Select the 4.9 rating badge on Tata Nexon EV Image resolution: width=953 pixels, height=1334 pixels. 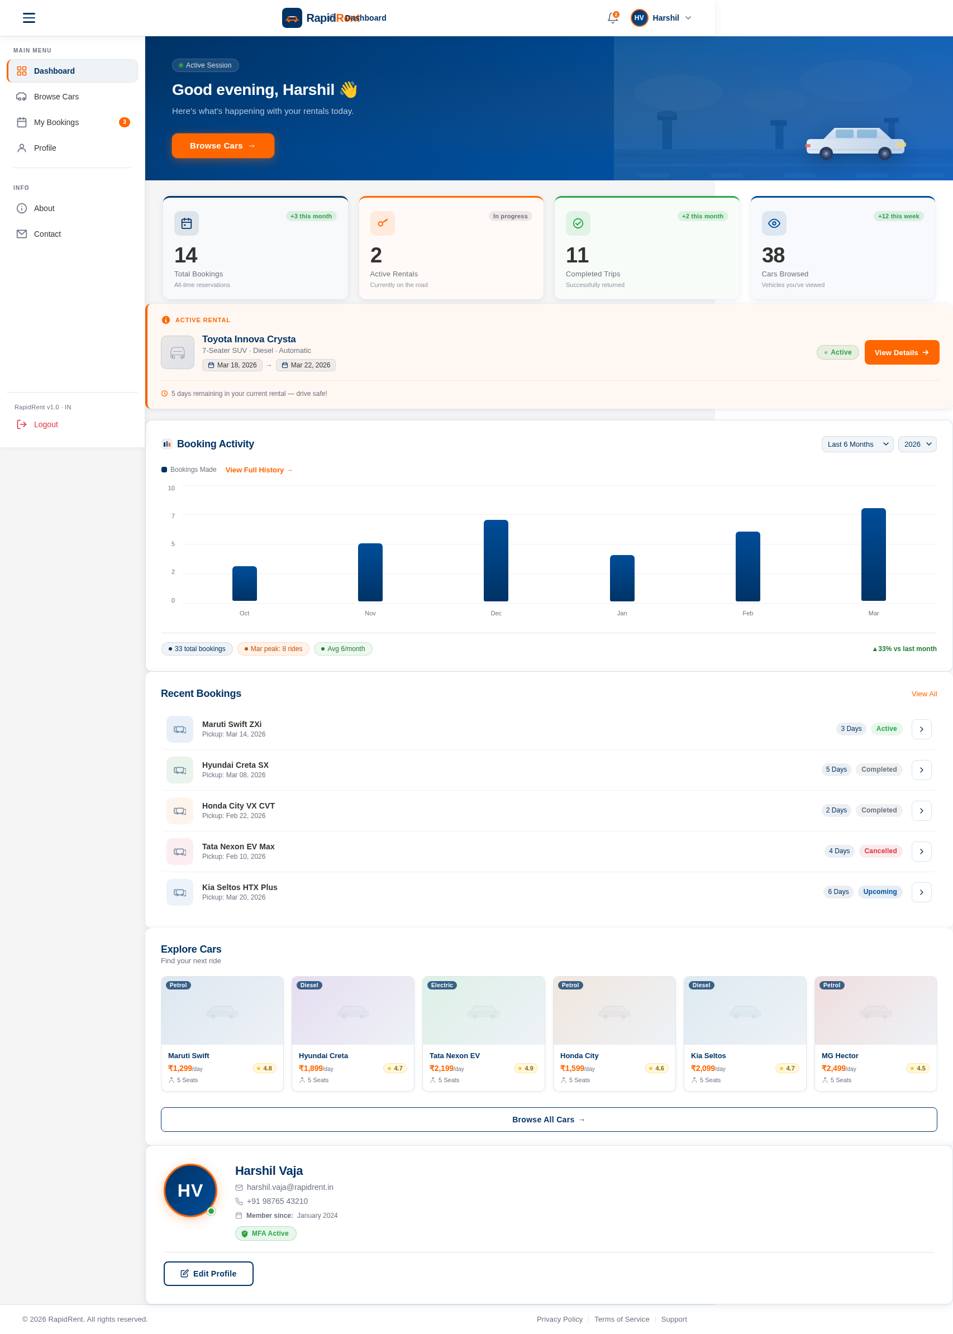[525, 1068]
